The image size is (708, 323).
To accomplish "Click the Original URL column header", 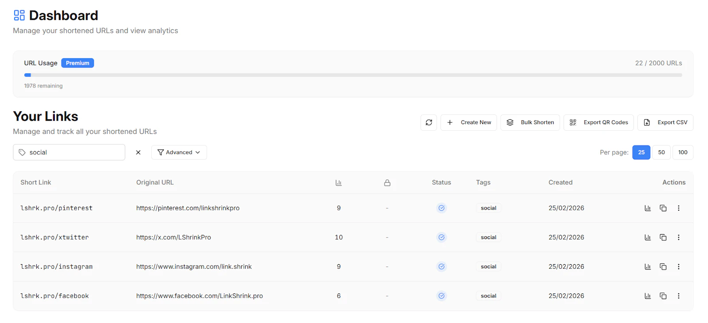I will tap(155, 182).
